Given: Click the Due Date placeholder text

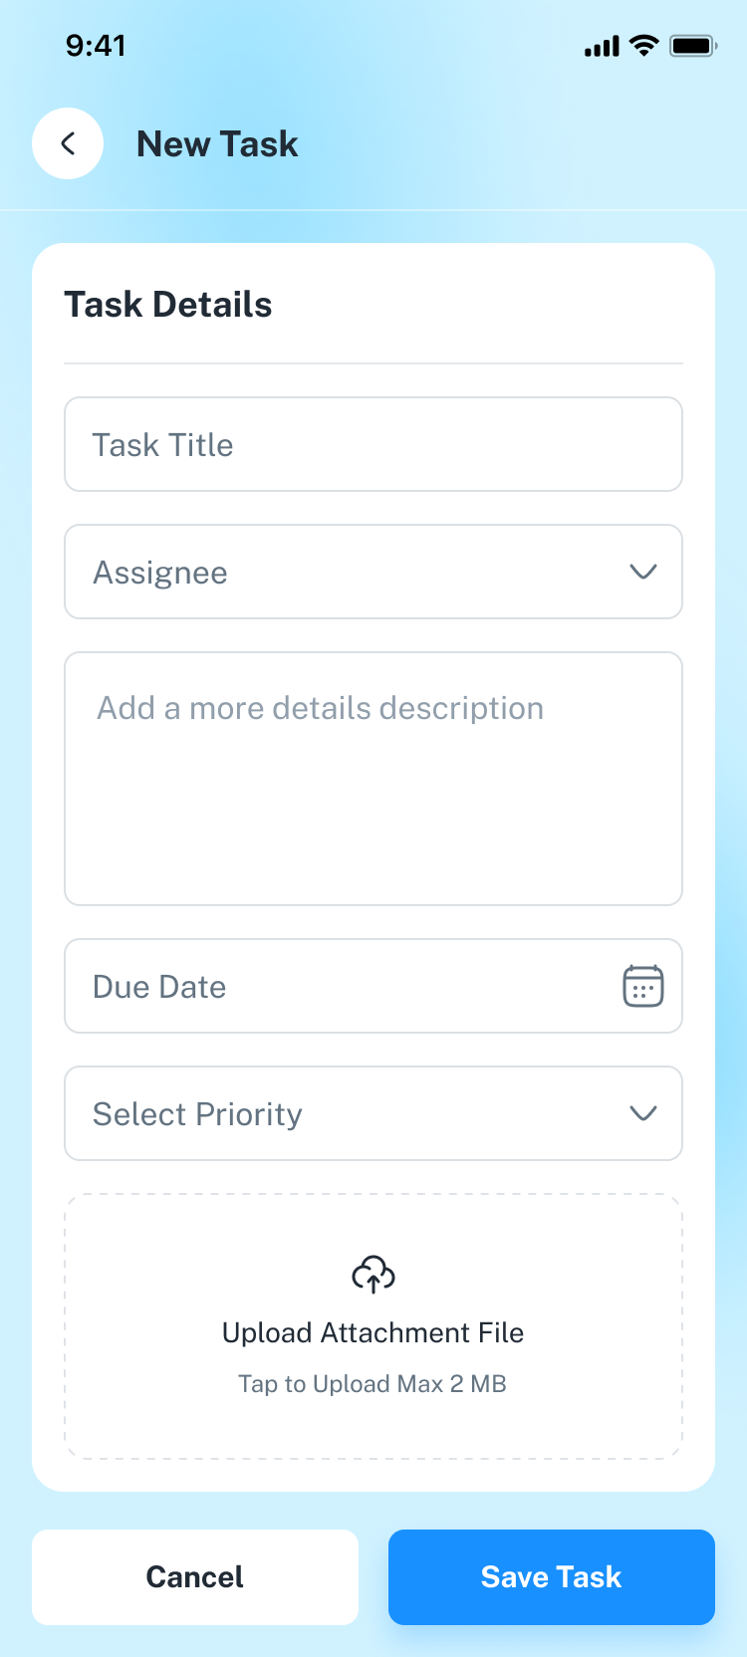Looking at the screenshot, I should coord(159,987).
